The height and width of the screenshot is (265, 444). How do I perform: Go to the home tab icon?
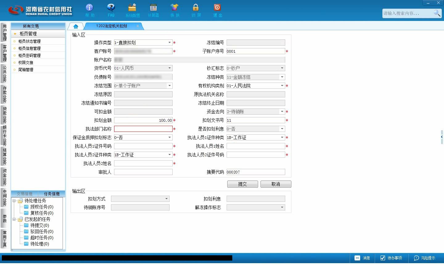pos(76,26)
